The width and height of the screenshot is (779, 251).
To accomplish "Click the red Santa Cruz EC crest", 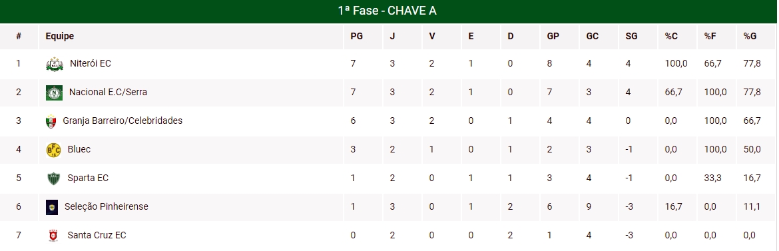I will [53, 236].
